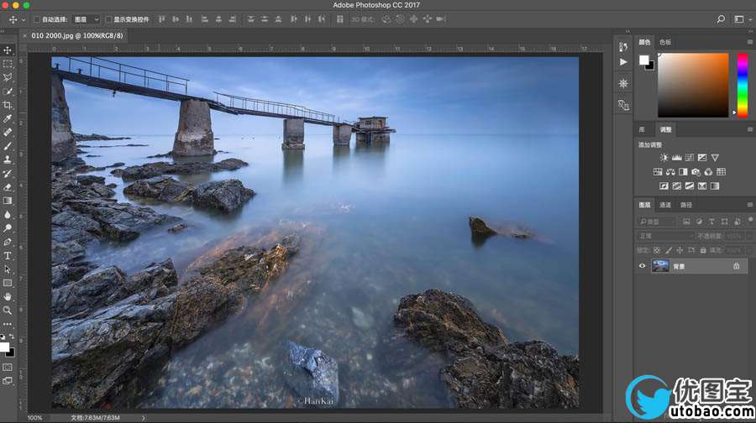
Task: Click the foreground color swatch in Color panel
Action: tap(644, 60)
